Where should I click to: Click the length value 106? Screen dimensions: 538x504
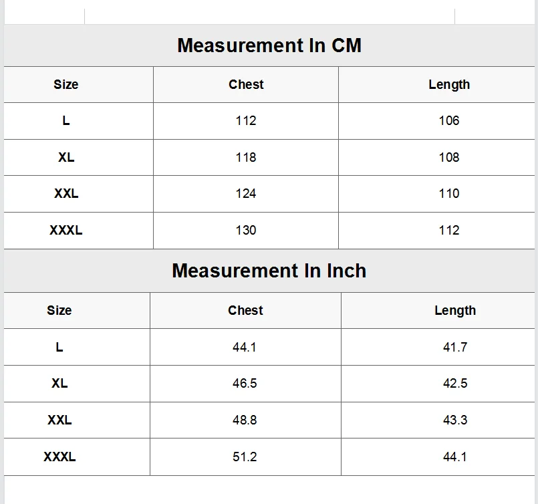tap(449, 120)
